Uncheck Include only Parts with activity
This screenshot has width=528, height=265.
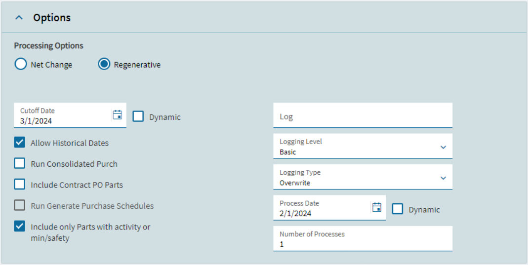coord(20,227)
